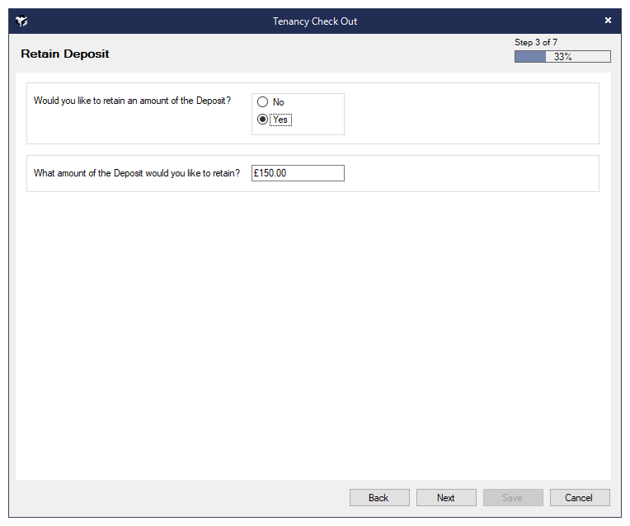Screen dimensions: 630x526
Task: Click the 'No' option label text
Action: tap(279, 102)
